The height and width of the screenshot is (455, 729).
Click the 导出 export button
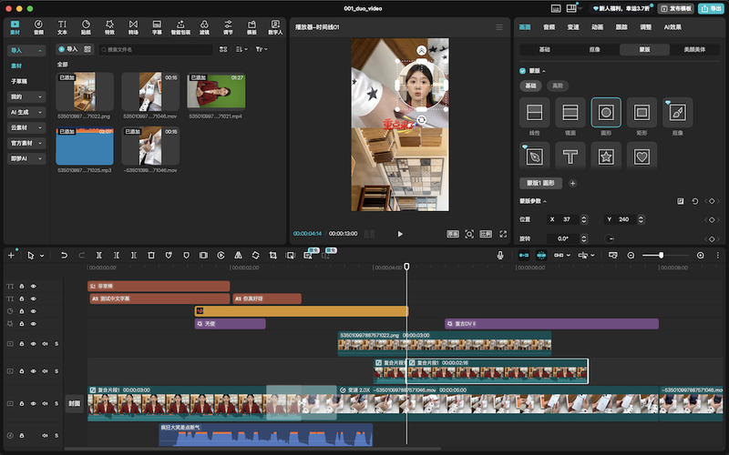[x=710, y=8]
